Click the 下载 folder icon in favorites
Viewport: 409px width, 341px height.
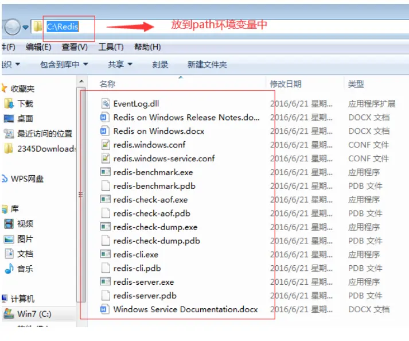click(x=9, y=104)
